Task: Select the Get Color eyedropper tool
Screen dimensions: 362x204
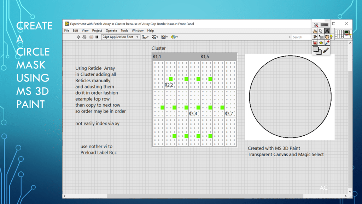Action: pos(327,43)
